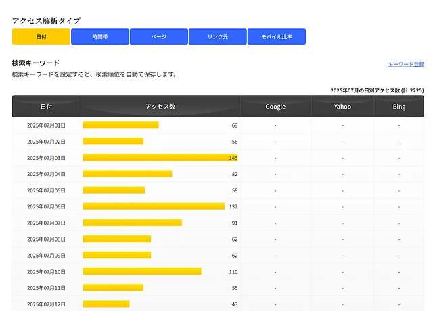
Task: Select the 2025年07月12日 date cell
Action: point(46,304)
